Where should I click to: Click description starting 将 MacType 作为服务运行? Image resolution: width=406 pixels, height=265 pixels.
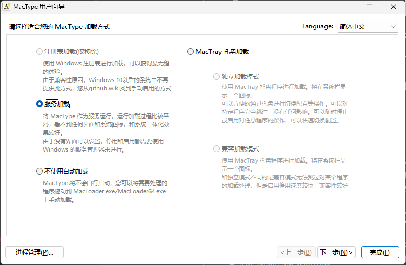[x=106, y=133]
